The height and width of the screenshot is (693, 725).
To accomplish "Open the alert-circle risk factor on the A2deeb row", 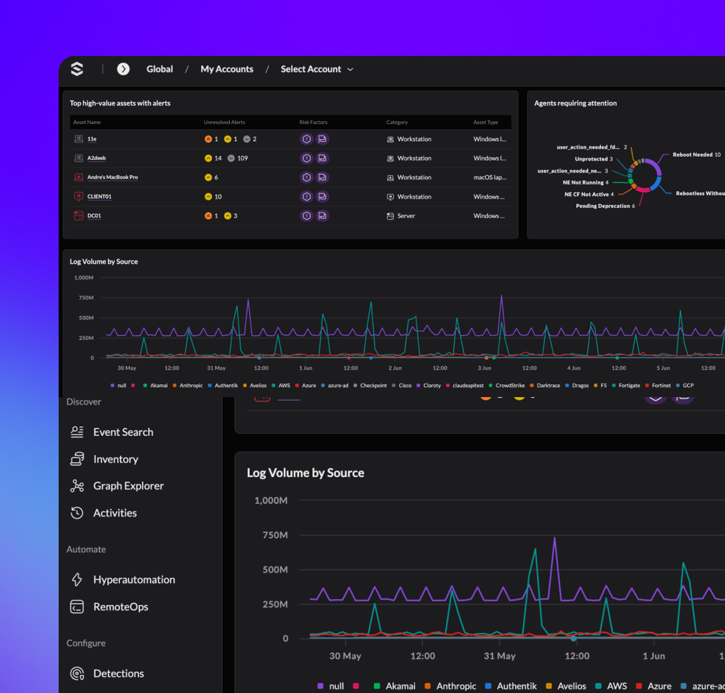I will [306, 158].
